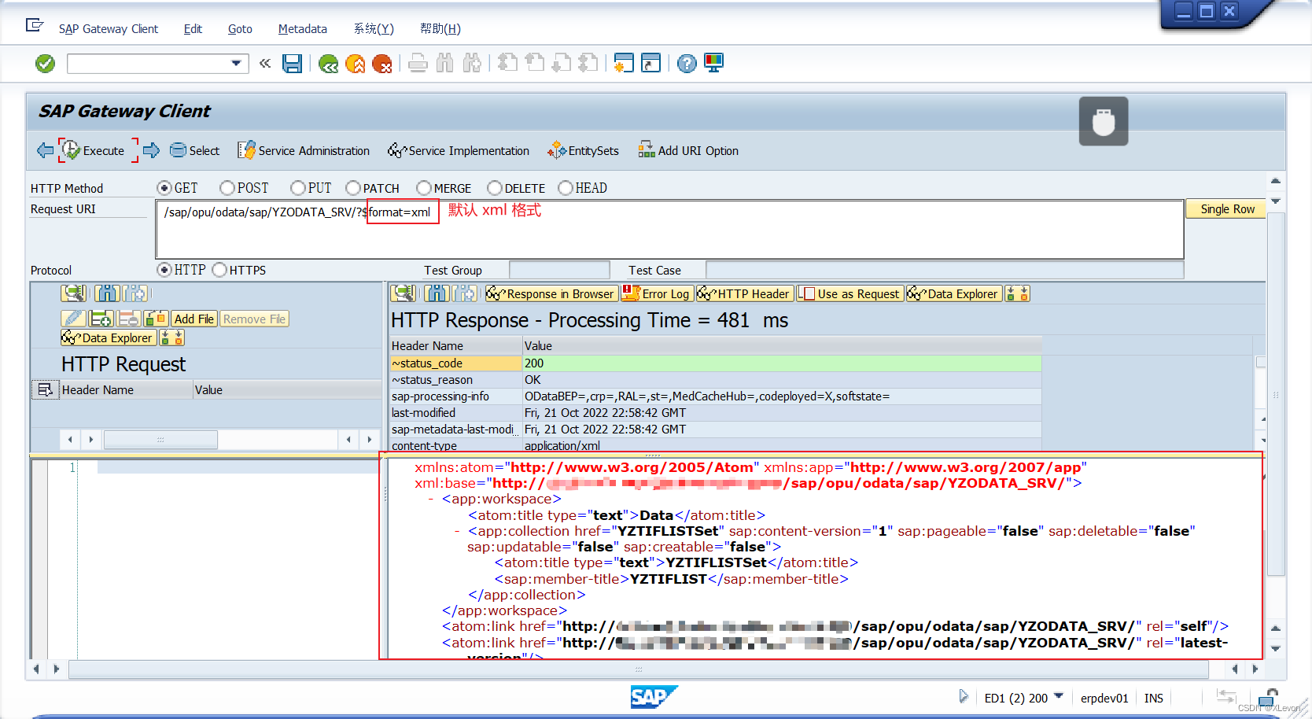This screenshot has height=719, width=1312.
Task: Click the green checkmark Enter icon
Action: [x=46, y=64]
